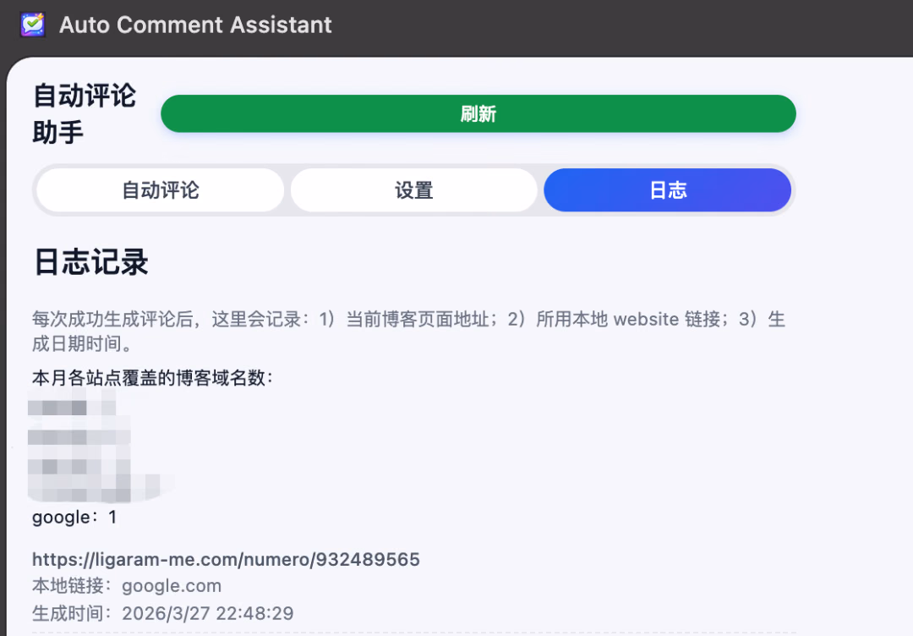Click the 生成时间 2026/3/27 22:48:29 line
The height and width of the screenshot is (636, 913).
(x=163, y=612)
